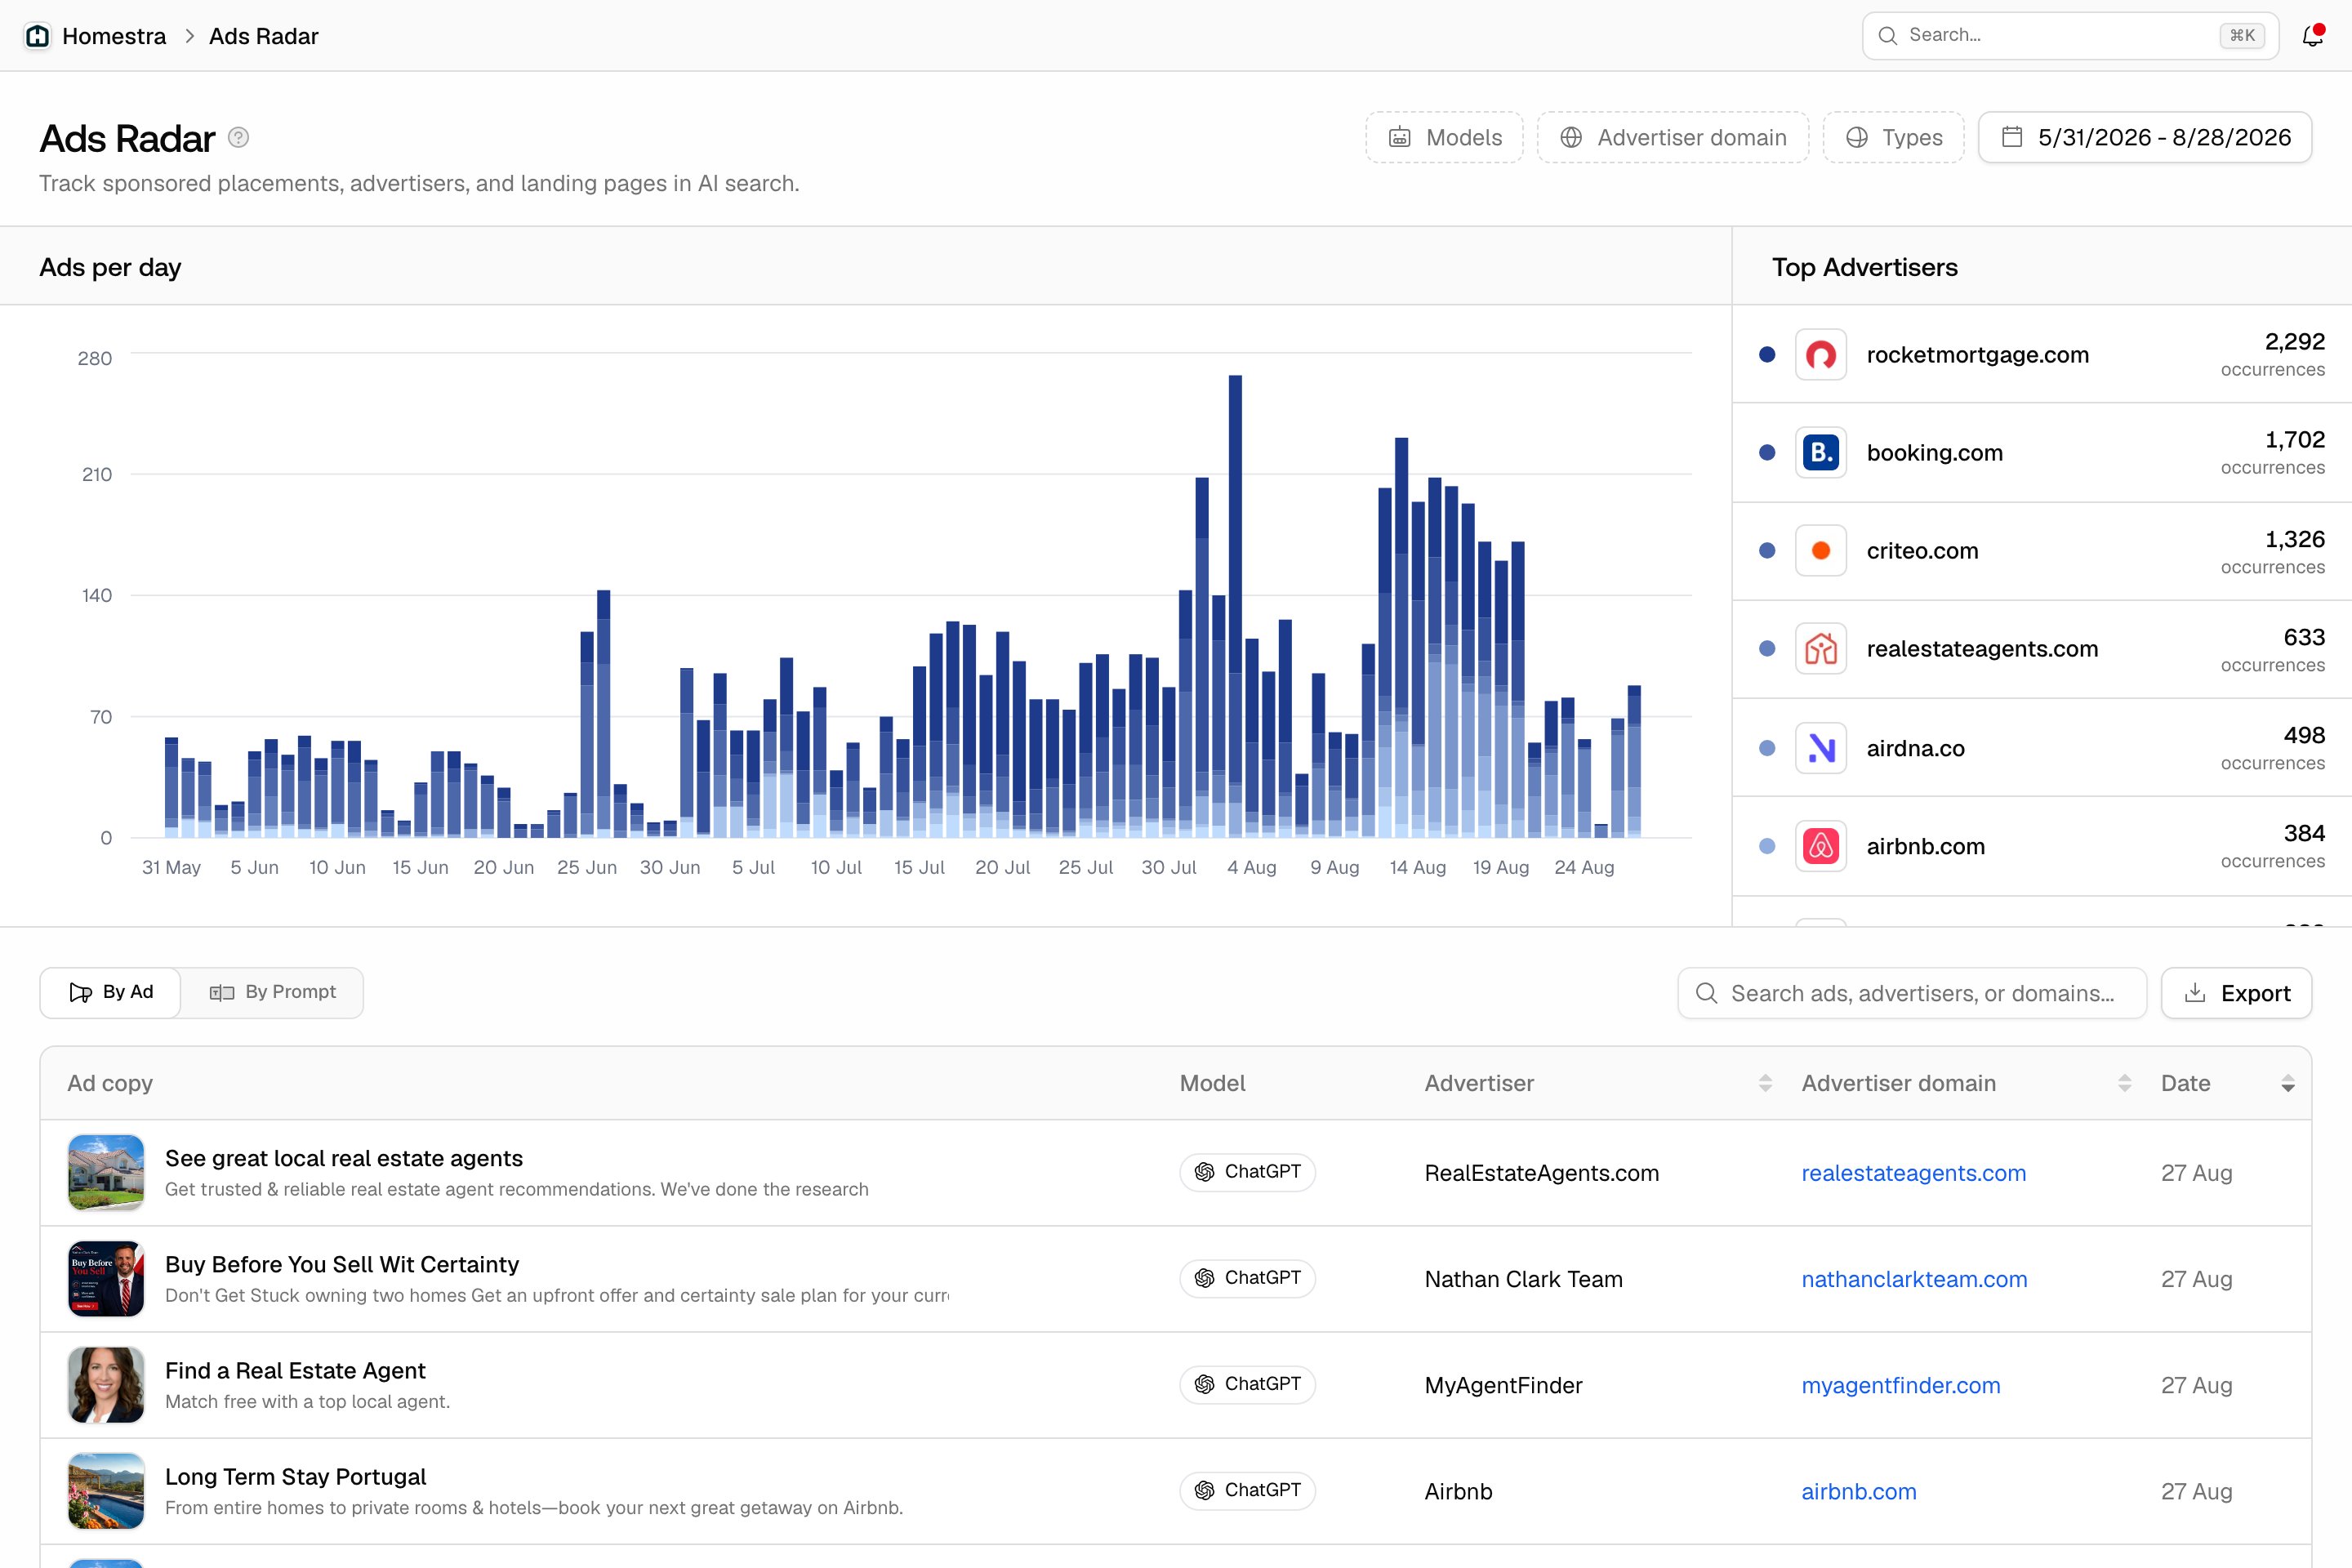Open myagentfinder.com domain link
The image size is (2352, 1568).
(1900, 1385)
